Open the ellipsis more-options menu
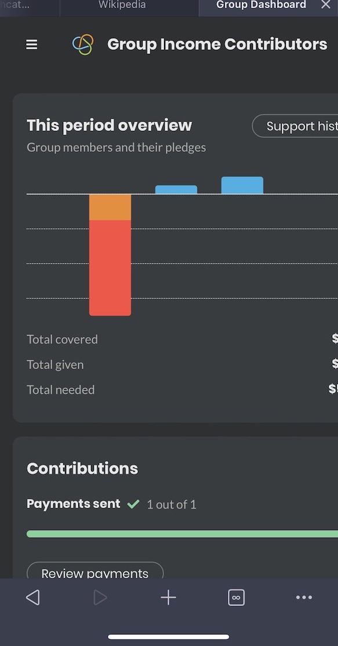This screenshot has width=338, height=646. (304, 597)
